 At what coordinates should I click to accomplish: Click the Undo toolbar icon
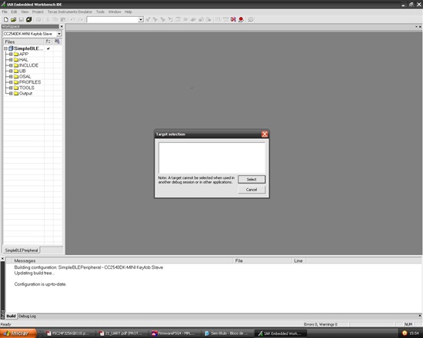pos(72,19)
